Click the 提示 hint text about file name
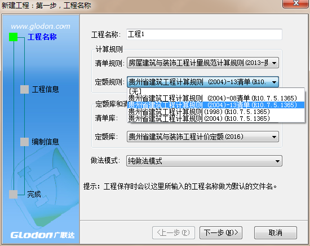310x246 pixels. pyautogui.click(x=180, y=186)
